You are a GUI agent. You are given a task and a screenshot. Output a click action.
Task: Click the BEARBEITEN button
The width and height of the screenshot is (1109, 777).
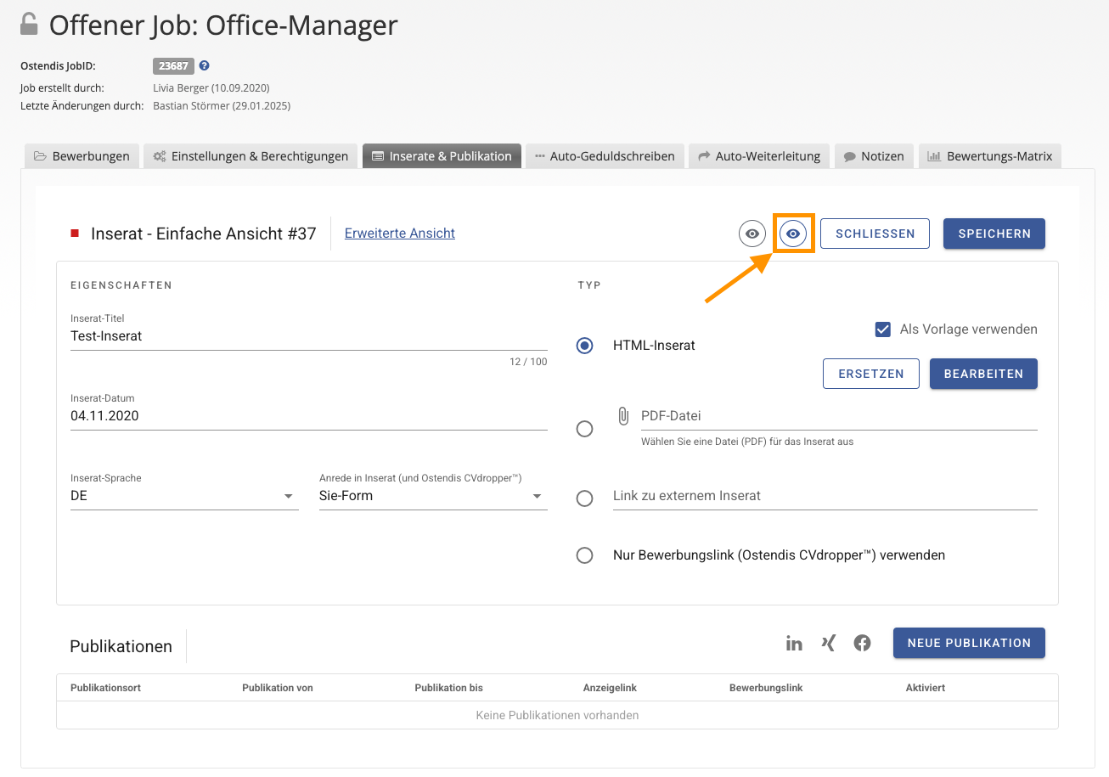[983, 374]
